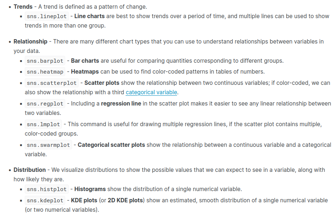Click the sns.swarmplot code snippet
Image resolution: width=335 pixels, height=215 pixels.
click(x=48, y=145)
